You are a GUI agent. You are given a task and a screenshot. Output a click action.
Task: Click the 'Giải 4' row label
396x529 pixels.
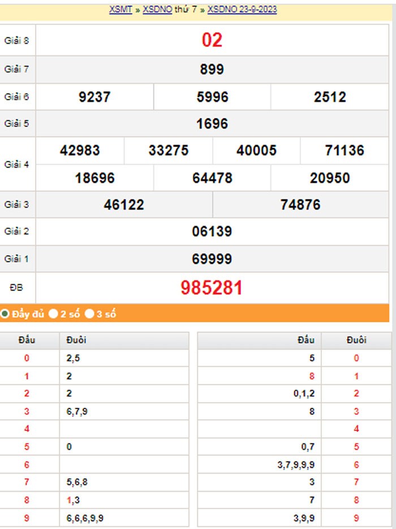point(16,164)
